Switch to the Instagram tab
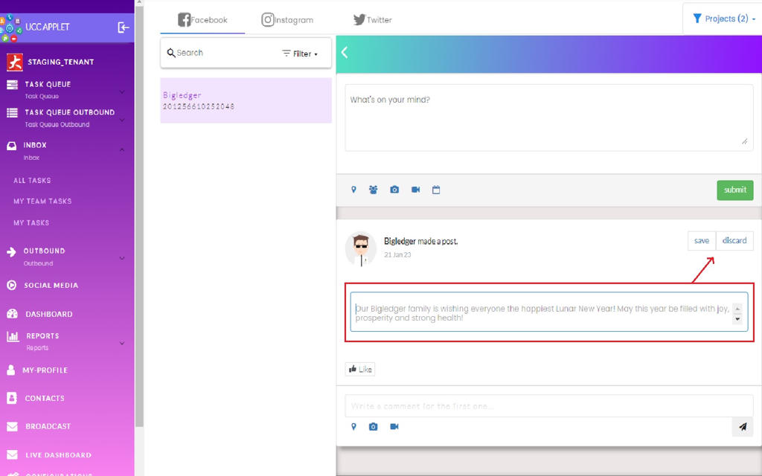The width and height of the screenshot is (762, 476). 287,20
